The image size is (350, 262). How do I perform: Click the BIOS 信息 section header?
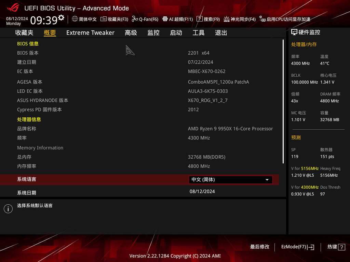[28, 44]
